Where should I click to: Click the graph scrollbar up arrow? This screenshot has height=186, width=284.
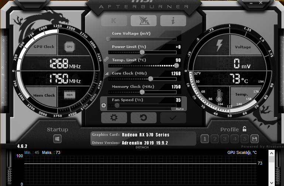pyautogui.click(x=271, y=153)
